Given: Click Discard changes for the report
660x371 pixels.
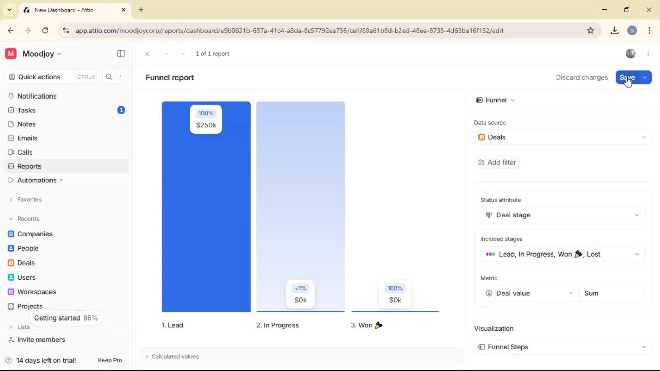Looking at the screenshot, I should click(x=582, y=77).
